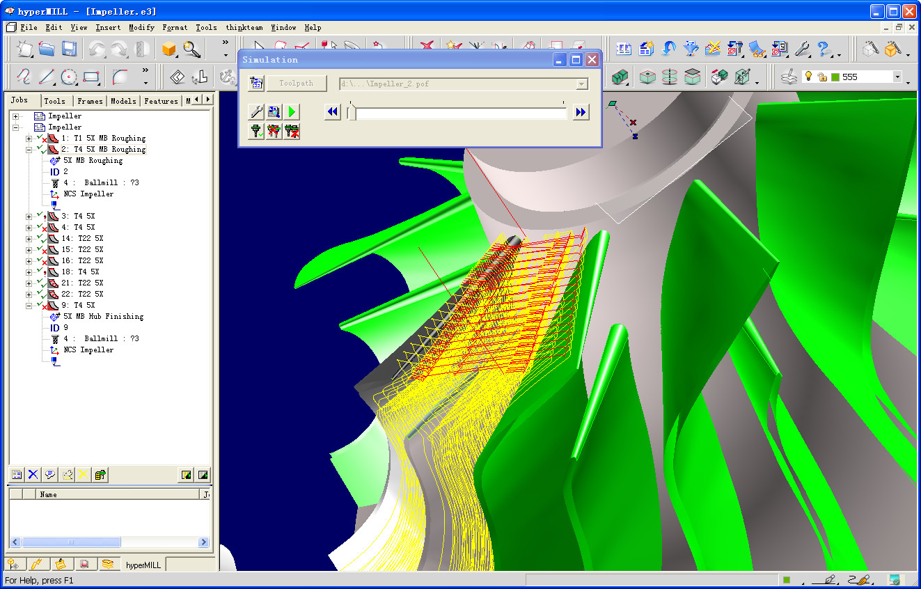Select the fillet arc tool
Screen dimensions: 921x589
point(120,76)
